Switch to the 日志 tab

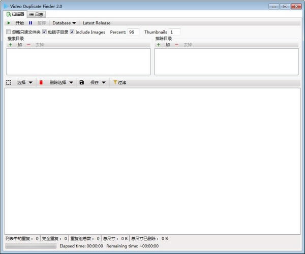click(x=36, y=14)
